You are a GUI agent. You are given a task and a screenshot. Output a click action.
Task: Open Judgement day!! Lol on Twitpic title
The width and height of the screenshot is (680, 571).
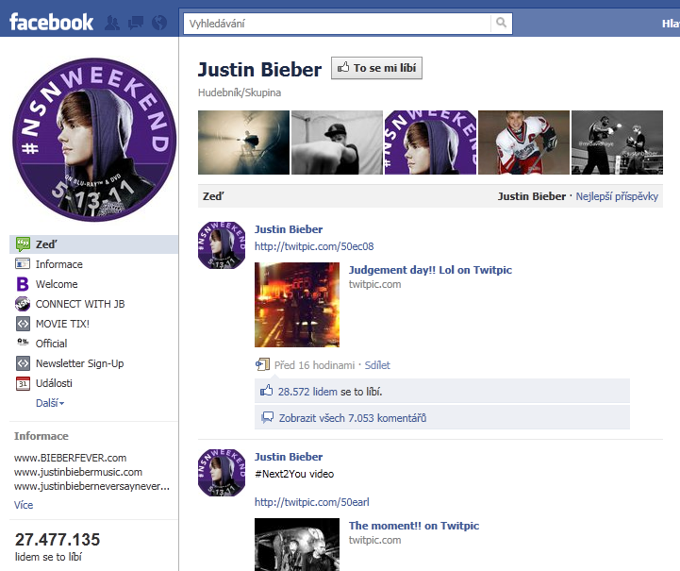(x=430, y=270)
